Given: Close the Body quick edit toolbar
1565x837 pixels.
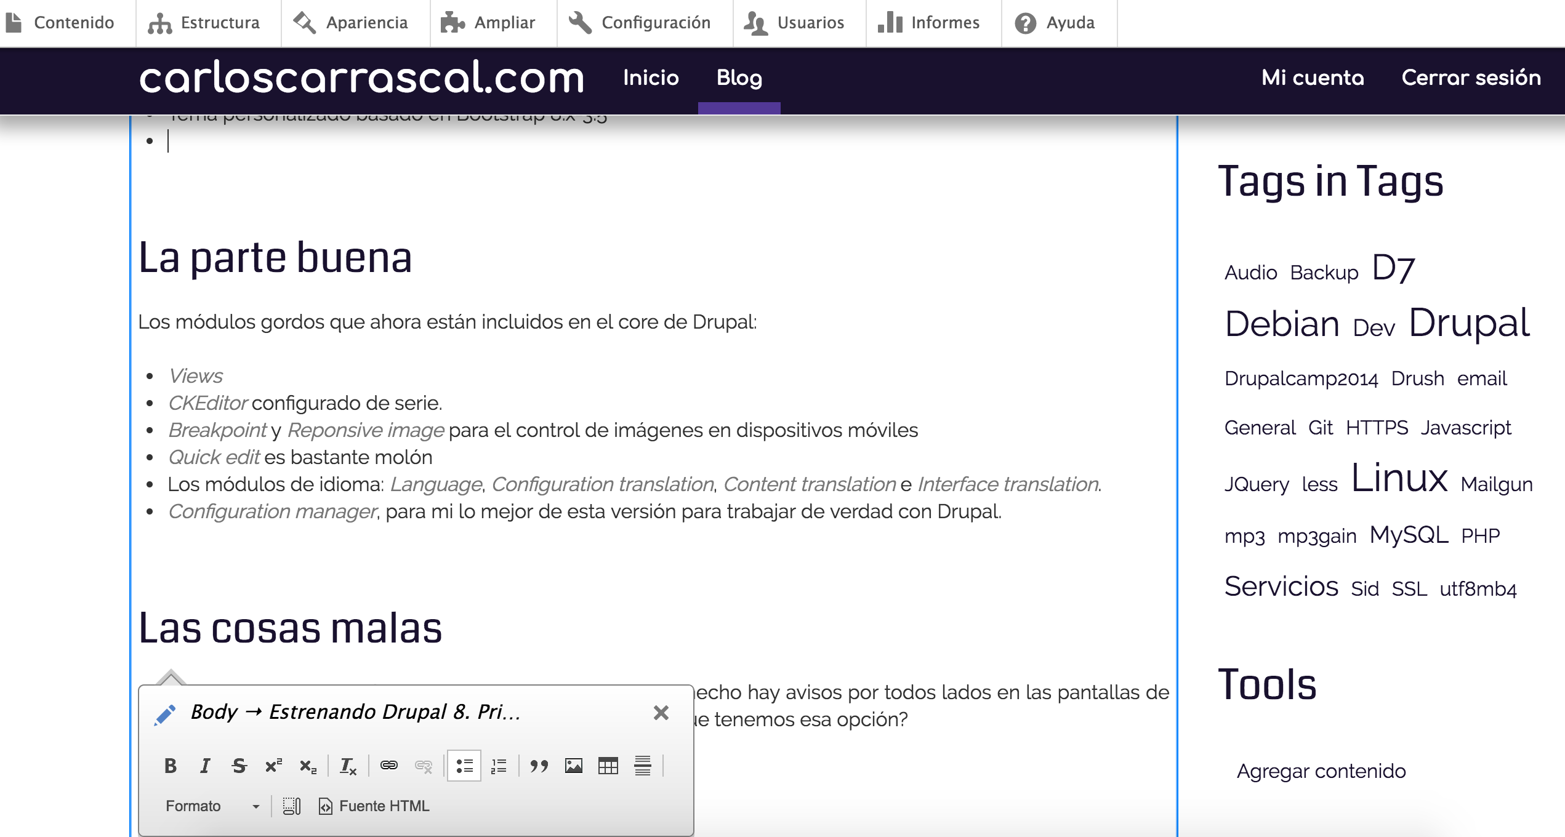Looking at the screenshot, I should click(x=661, y=713).
